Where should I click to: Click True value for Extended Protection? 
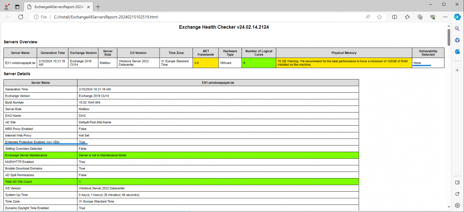[x=82, y=142]
